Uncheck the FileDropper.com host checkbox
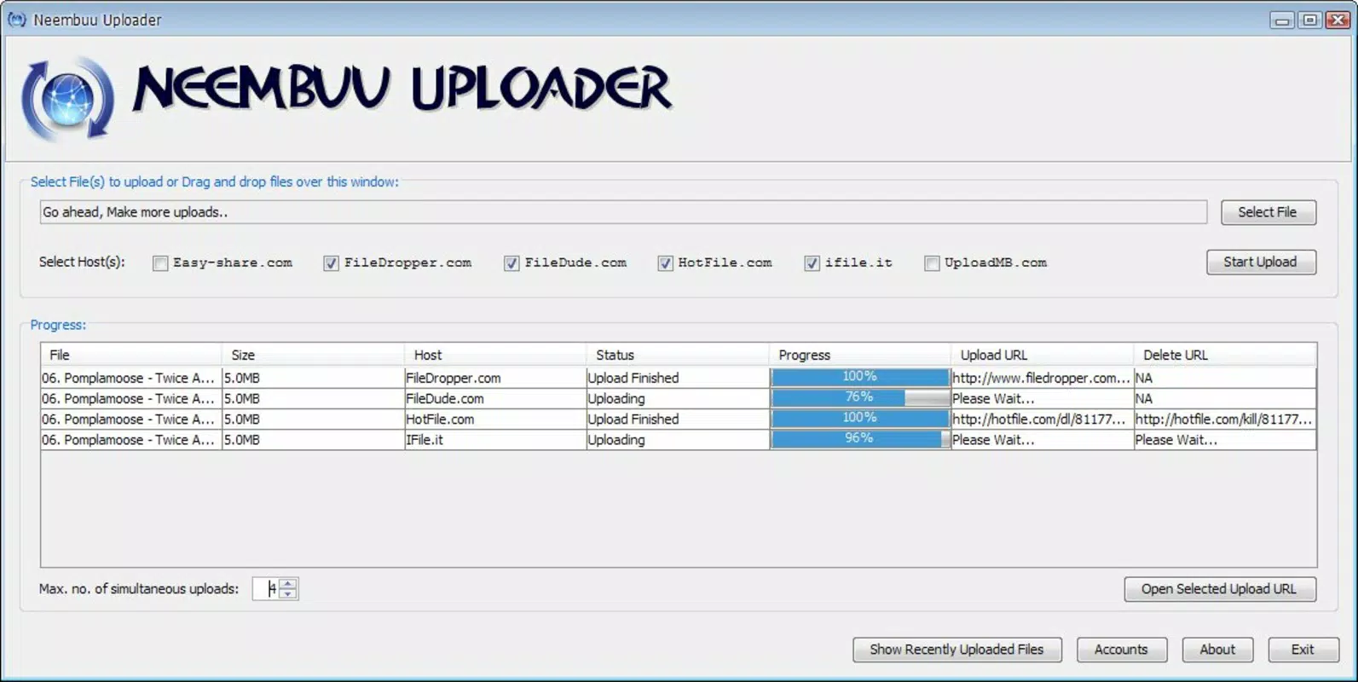The height and width of the screenshot is (682, 1358). 331,263
